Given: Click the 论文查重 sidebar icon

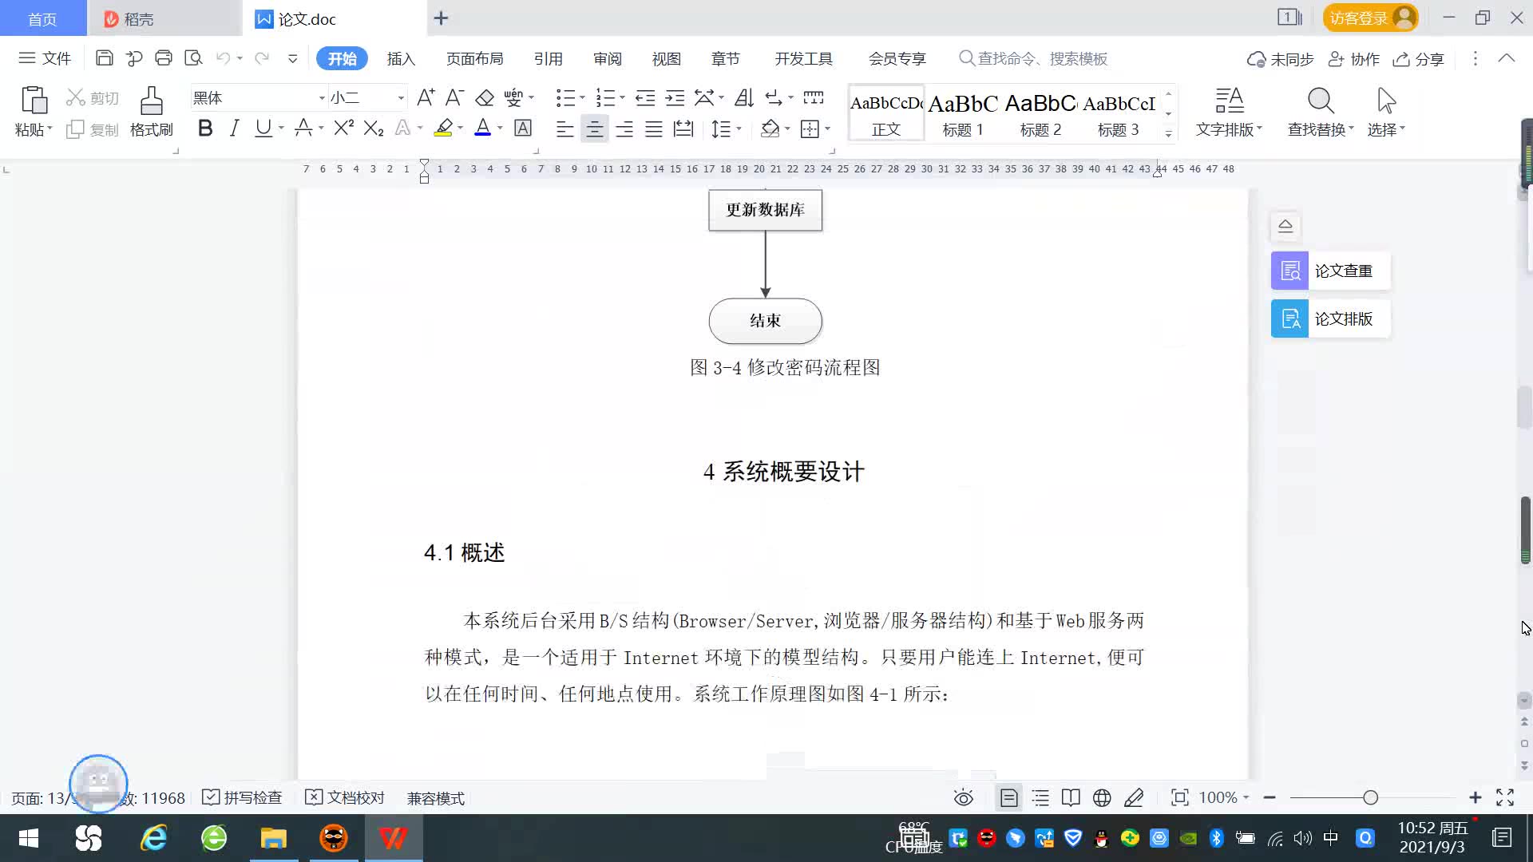Looking at the screenshot, I should click(1289, 271).
